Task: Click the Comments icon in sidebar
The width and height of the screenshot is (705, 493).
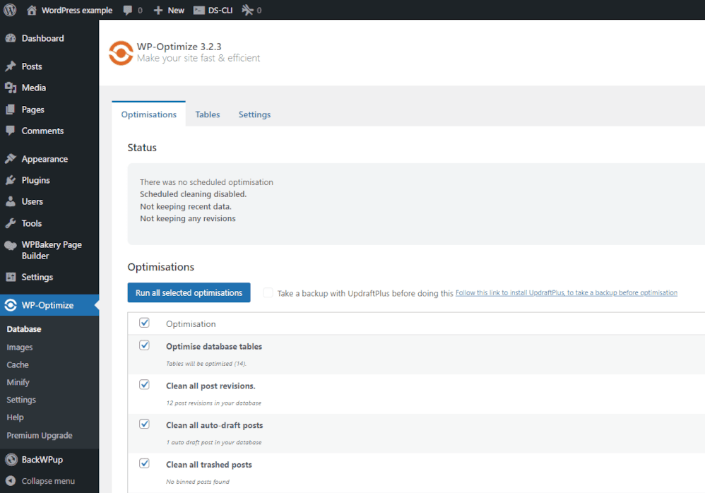Action: coord(11,131)
